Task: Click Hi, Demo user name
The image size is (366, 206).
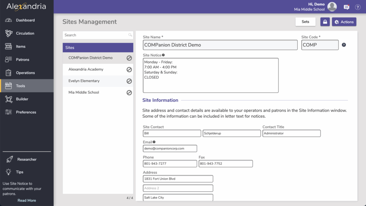Action: (x=316, y=4)
